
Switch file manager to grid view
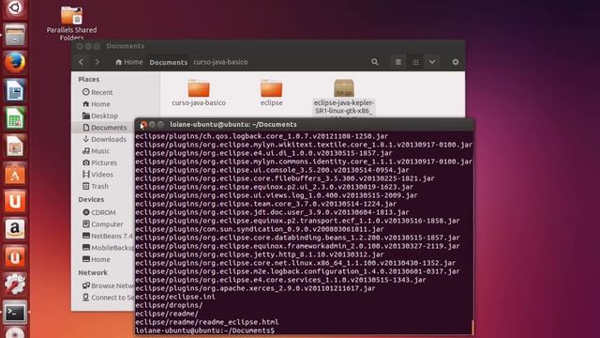pos(415,62)
